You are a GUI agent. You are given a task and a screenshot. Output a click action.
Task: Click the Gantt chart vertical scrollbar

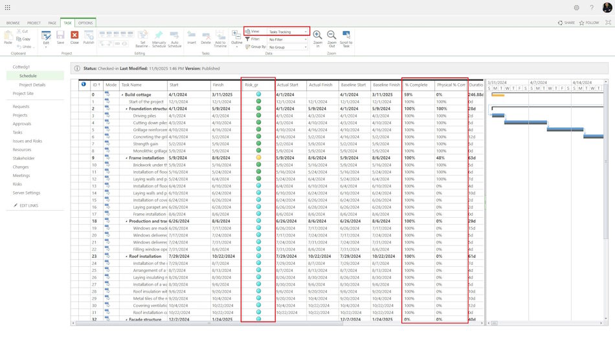point(606,200)
